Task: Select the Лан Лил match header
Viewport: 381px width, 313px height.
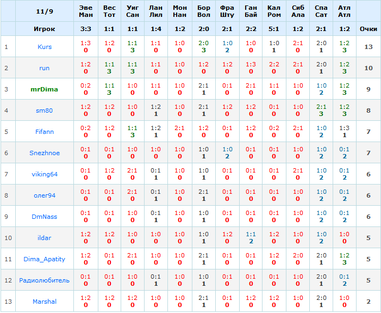Action: (x=156, y=11)
